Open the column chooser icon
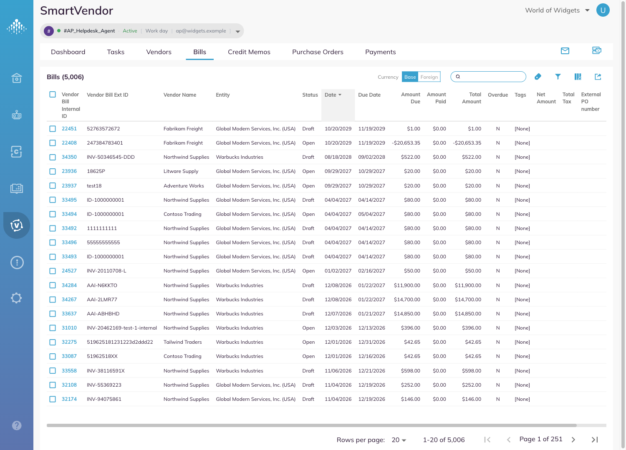The image size is (626, 450). pos(578,77)
